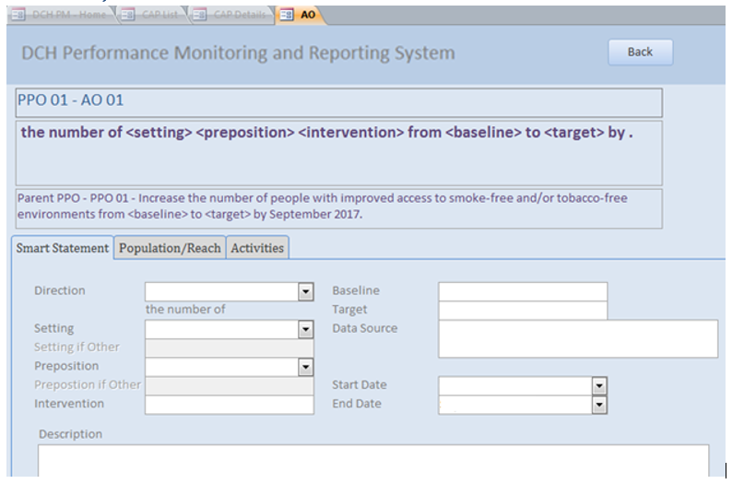The image size is (732, 484).
Task: Click into the Data Source text box
Action: (577, 338)
